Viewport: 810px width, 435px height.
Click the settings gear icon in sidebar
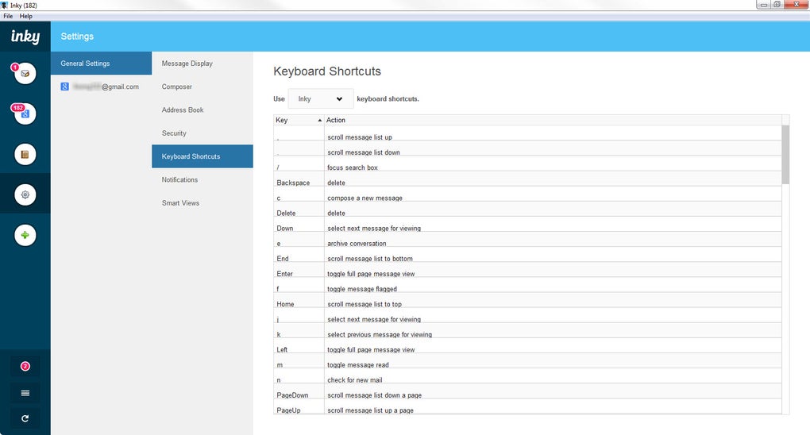click(x=25, y=194)
